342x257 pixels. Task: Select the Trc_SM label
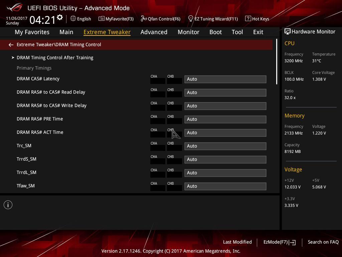[x=24, y=146]
